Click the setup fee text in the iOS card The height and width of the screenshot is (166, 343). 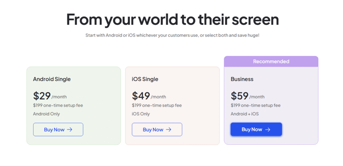(157, 105)
